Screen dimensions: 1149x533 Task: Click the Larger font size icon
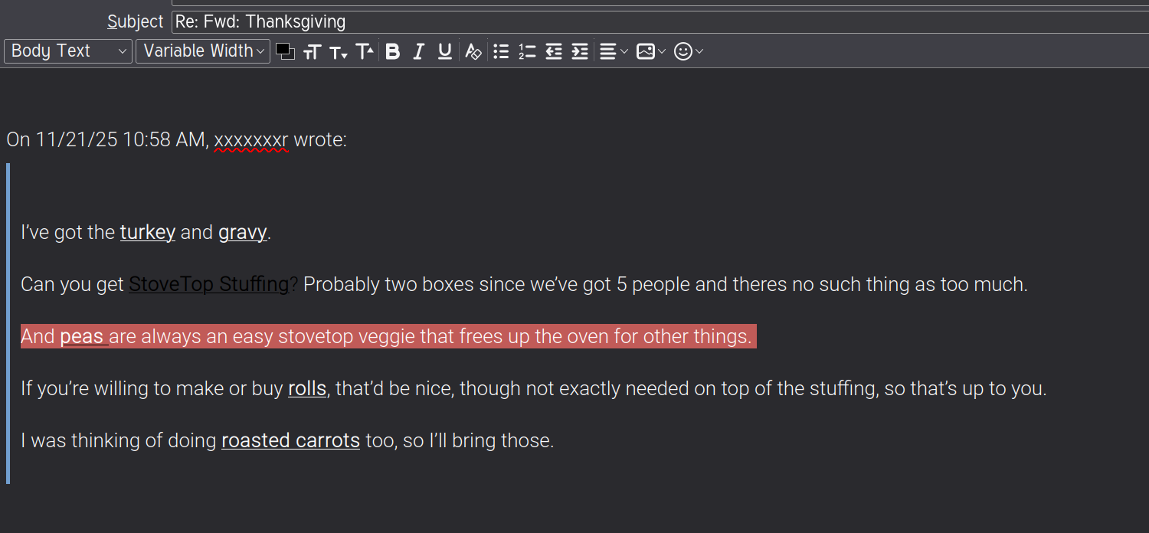coord(365,51)
